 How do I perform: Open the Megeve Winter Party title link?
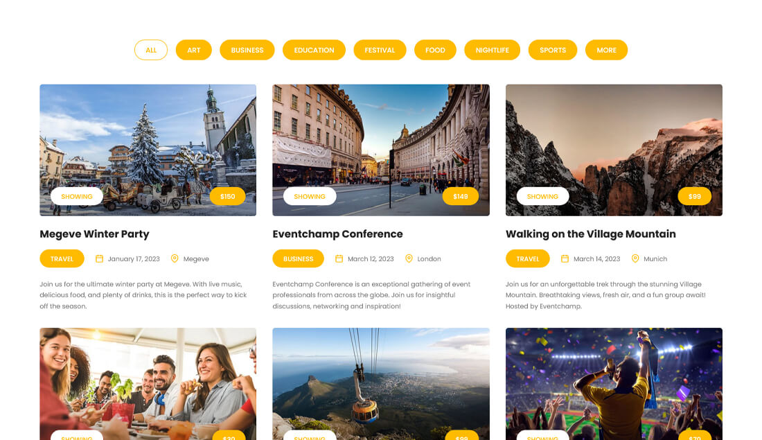tap(94, 234)
